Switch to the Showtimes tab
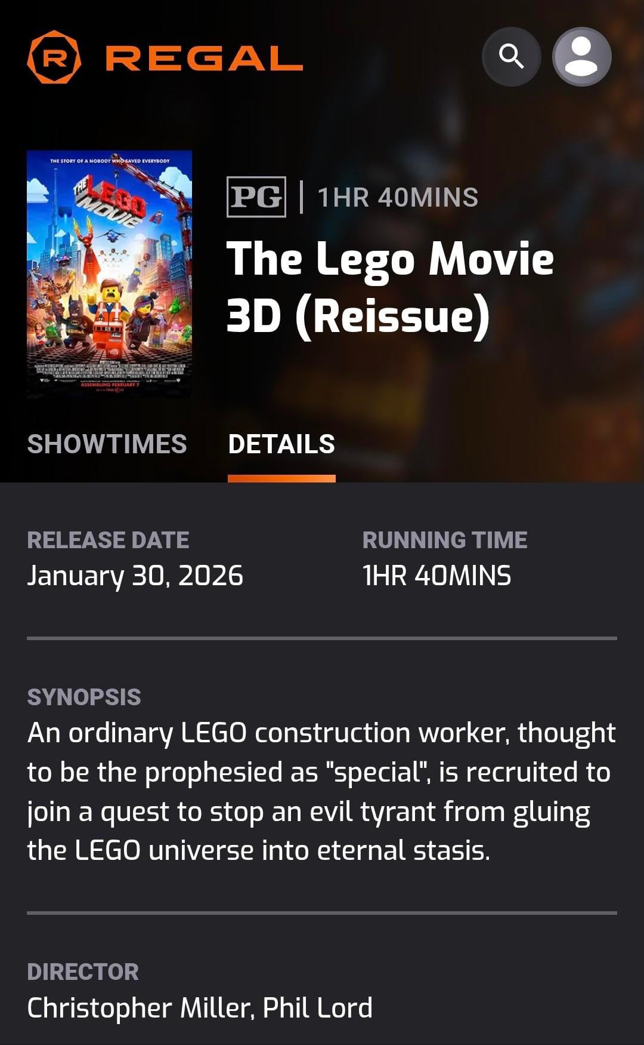Image resolution: width=644 pixels, height=1045 pixels. [107, 444]
